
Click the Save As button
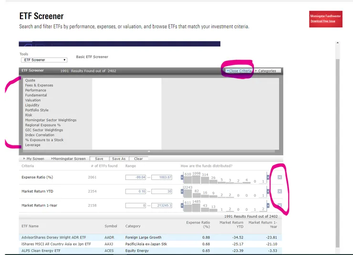[x=119, y=159]
